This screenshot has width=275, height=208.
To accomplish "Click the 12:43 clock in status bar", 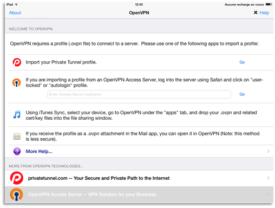I will pos(139,4).
